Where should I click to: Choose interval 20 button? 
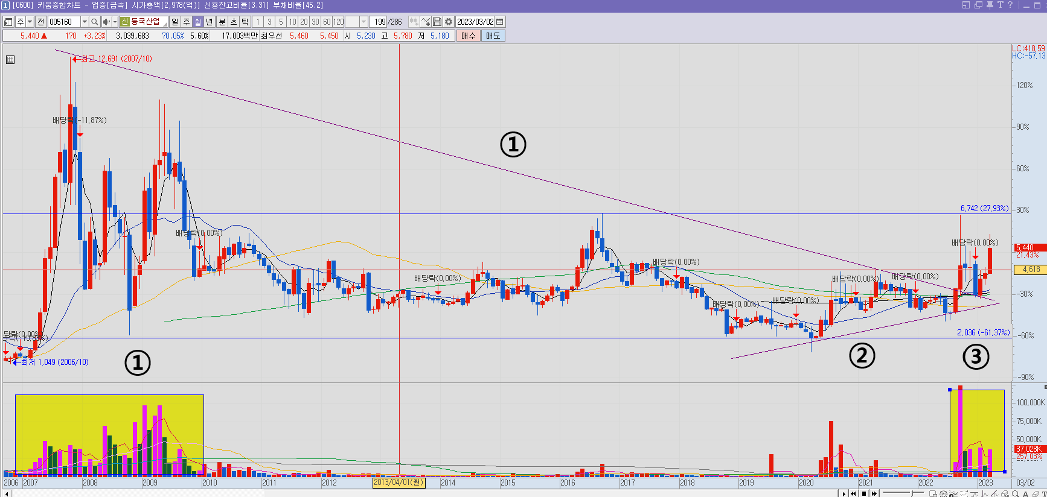pos(304,22)
